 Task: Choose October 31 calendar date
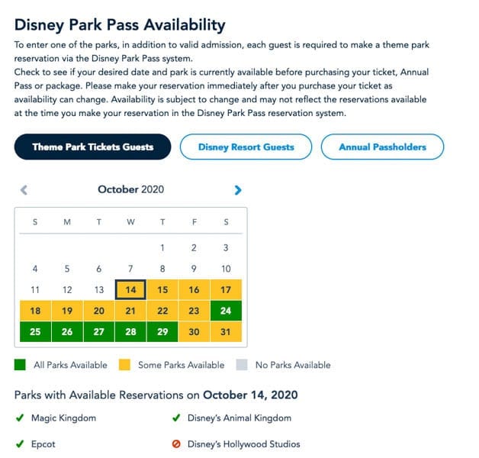(x=226, y=332)
